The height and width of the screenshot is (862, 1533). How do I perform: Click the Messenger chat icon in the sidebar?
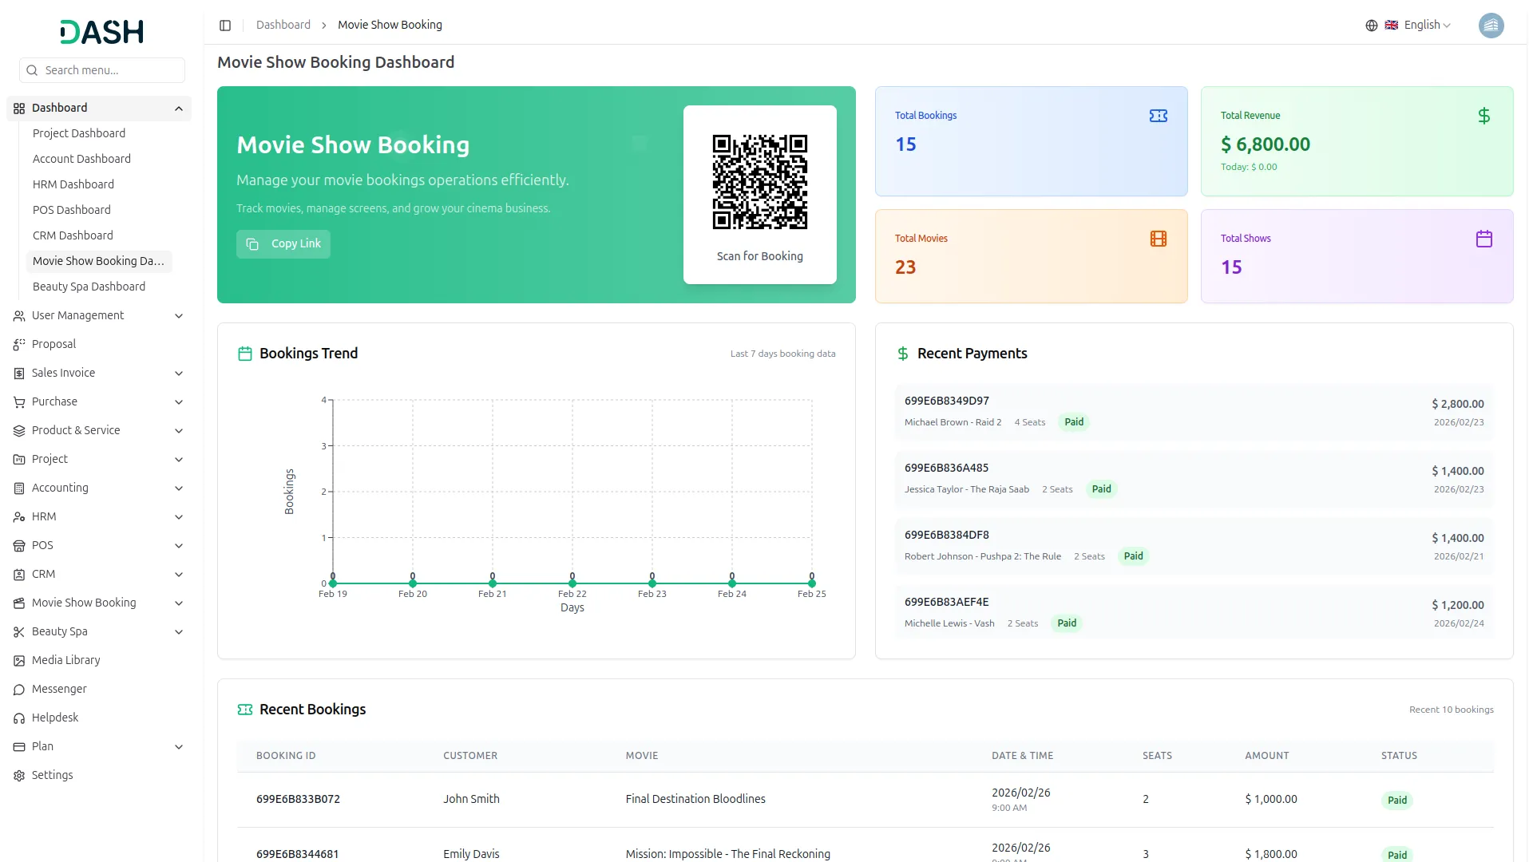pyautogui.click(x=18, y=689)
